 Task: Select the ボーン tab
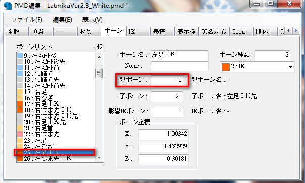click(x=114, y=31)
